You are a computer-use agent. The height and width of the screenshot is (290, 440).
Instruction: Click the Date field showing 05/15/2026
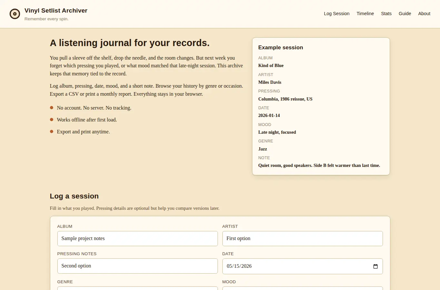tap(302, 266)
